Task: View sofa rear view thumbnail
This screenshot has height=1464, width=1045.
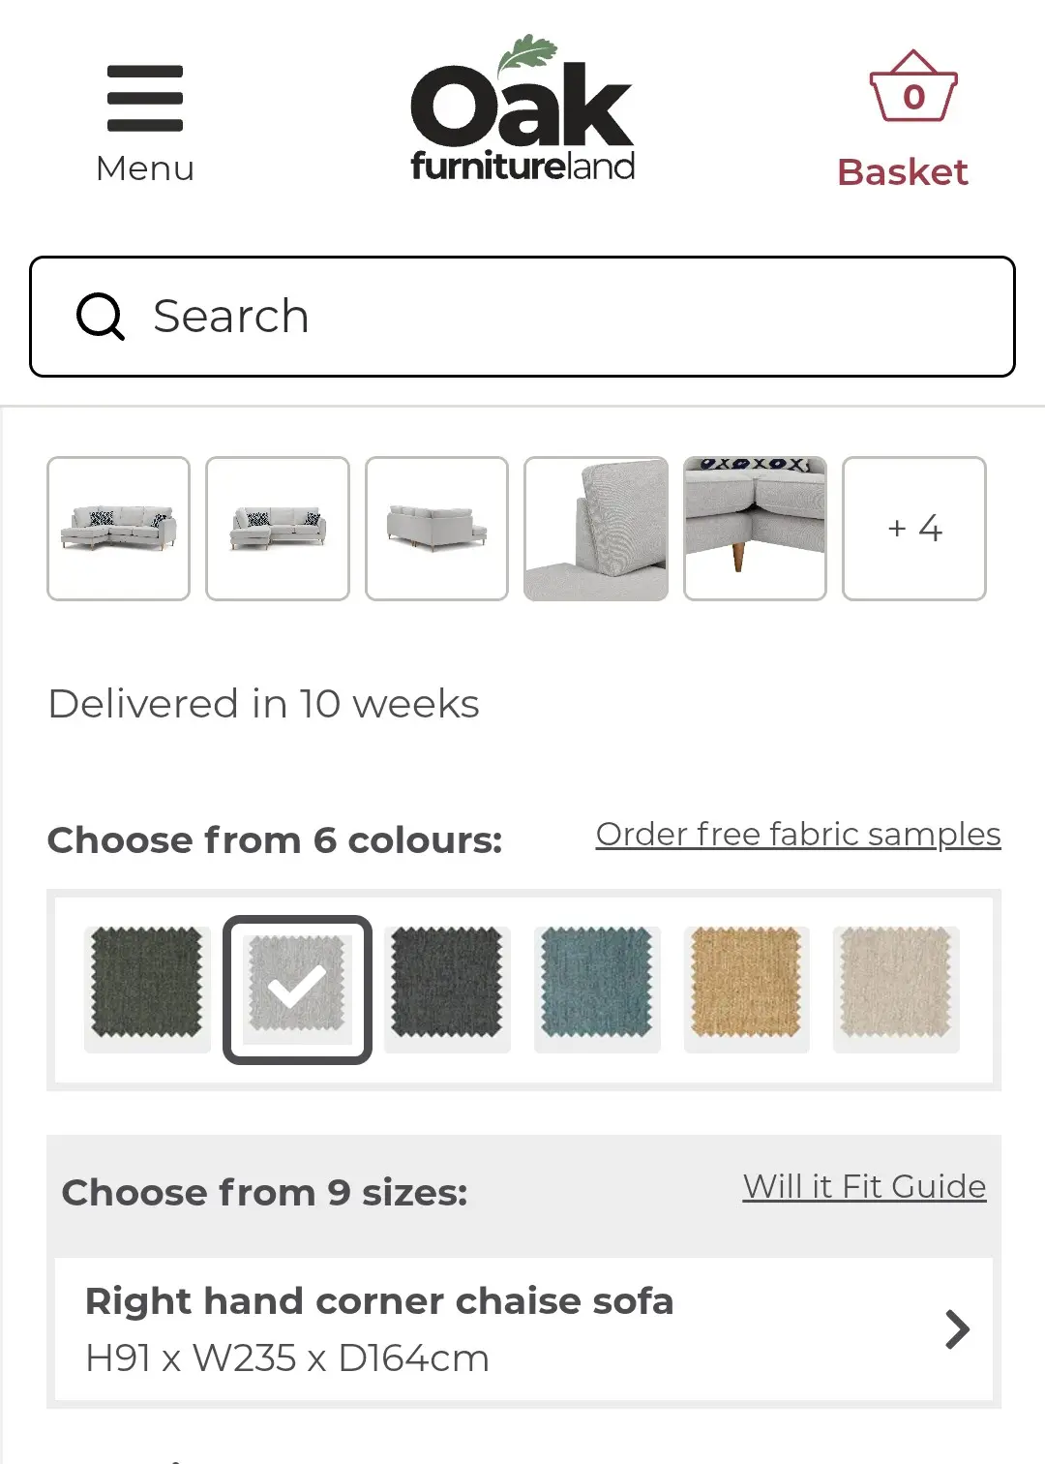Action: [x=436, y=529]
